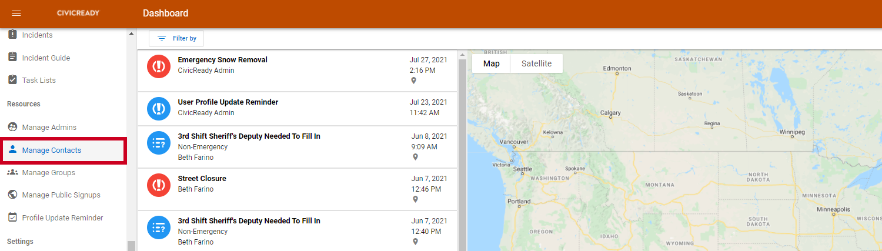Open the Profile Update Reminder page
This screenshot has height=251, width=882.
pos(62,218)
